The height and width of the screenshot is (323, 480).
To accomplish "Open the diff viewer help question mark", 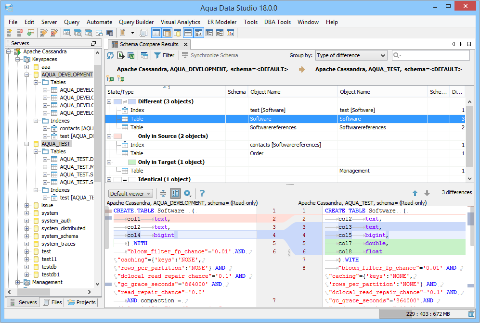I will [x=202, y=193].
